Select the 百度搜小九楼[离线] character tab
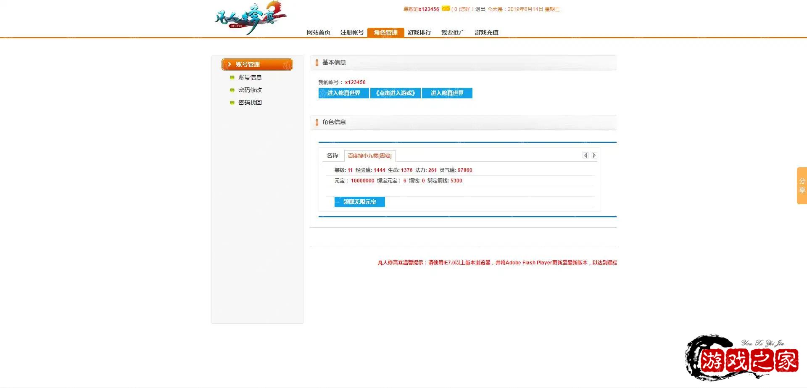Image resolution: width=807 pixels, height=388 pixels. pos(370,156)
